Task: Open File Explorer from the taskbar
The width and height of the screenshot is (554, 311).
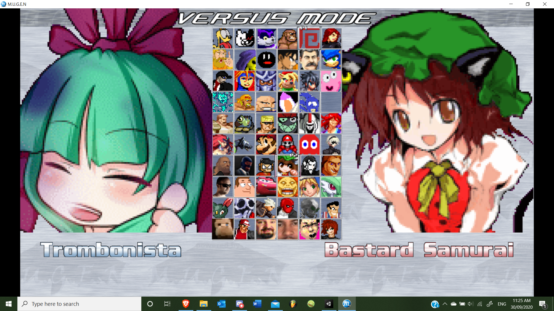Action: [x=203, y=304]
